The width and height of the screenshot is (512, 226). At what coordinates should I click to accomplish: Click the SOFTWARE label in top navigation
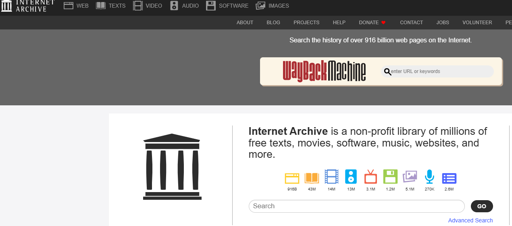[x=234, y=6]
